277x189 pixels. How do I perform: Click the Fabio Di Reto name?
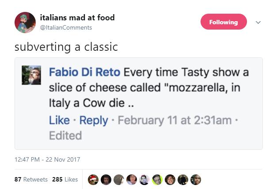(84, 72)
